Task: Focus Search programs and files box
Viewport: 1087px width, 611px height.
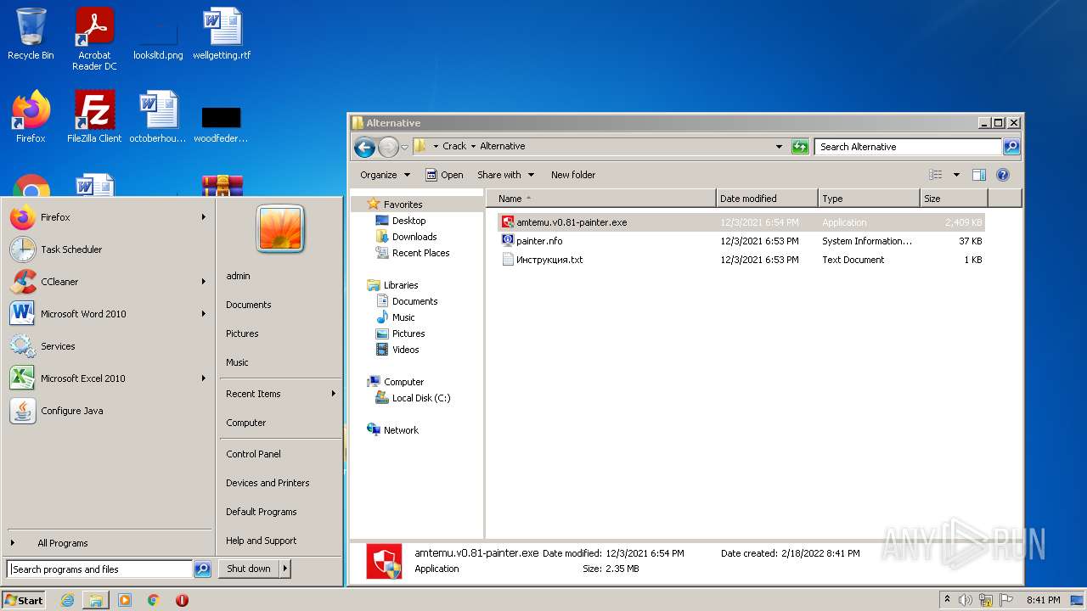Action: pos(100,569)
